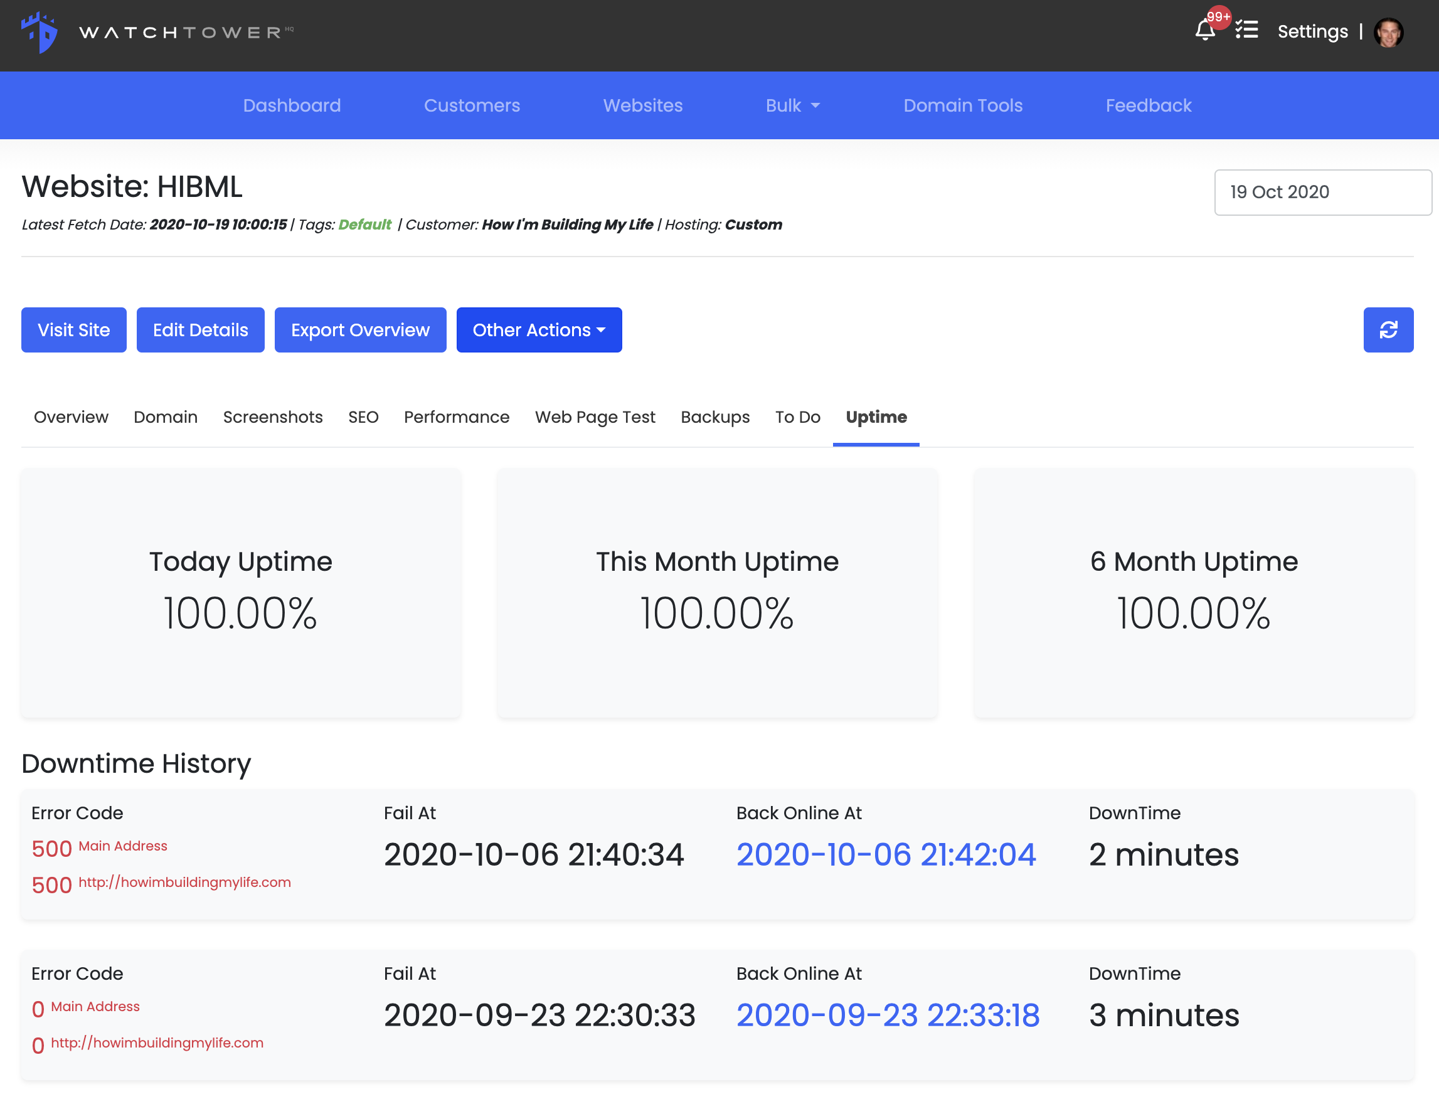Click the user profile avatar

pyautogui.click(x=1389, y=31)
